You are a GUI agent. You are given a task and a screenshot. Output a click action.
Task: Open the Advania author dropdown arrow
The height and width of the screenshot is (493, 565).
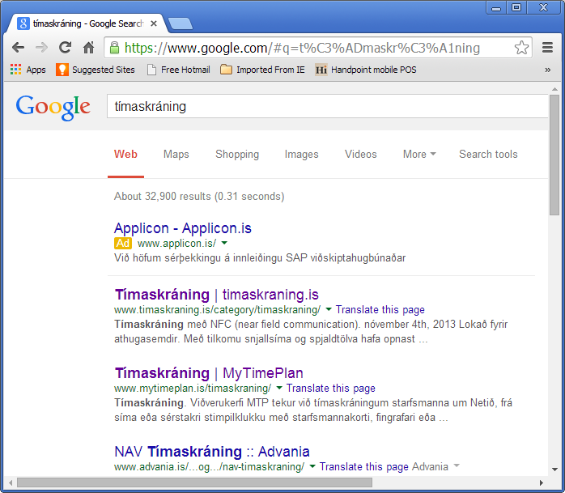pos(457,465)
